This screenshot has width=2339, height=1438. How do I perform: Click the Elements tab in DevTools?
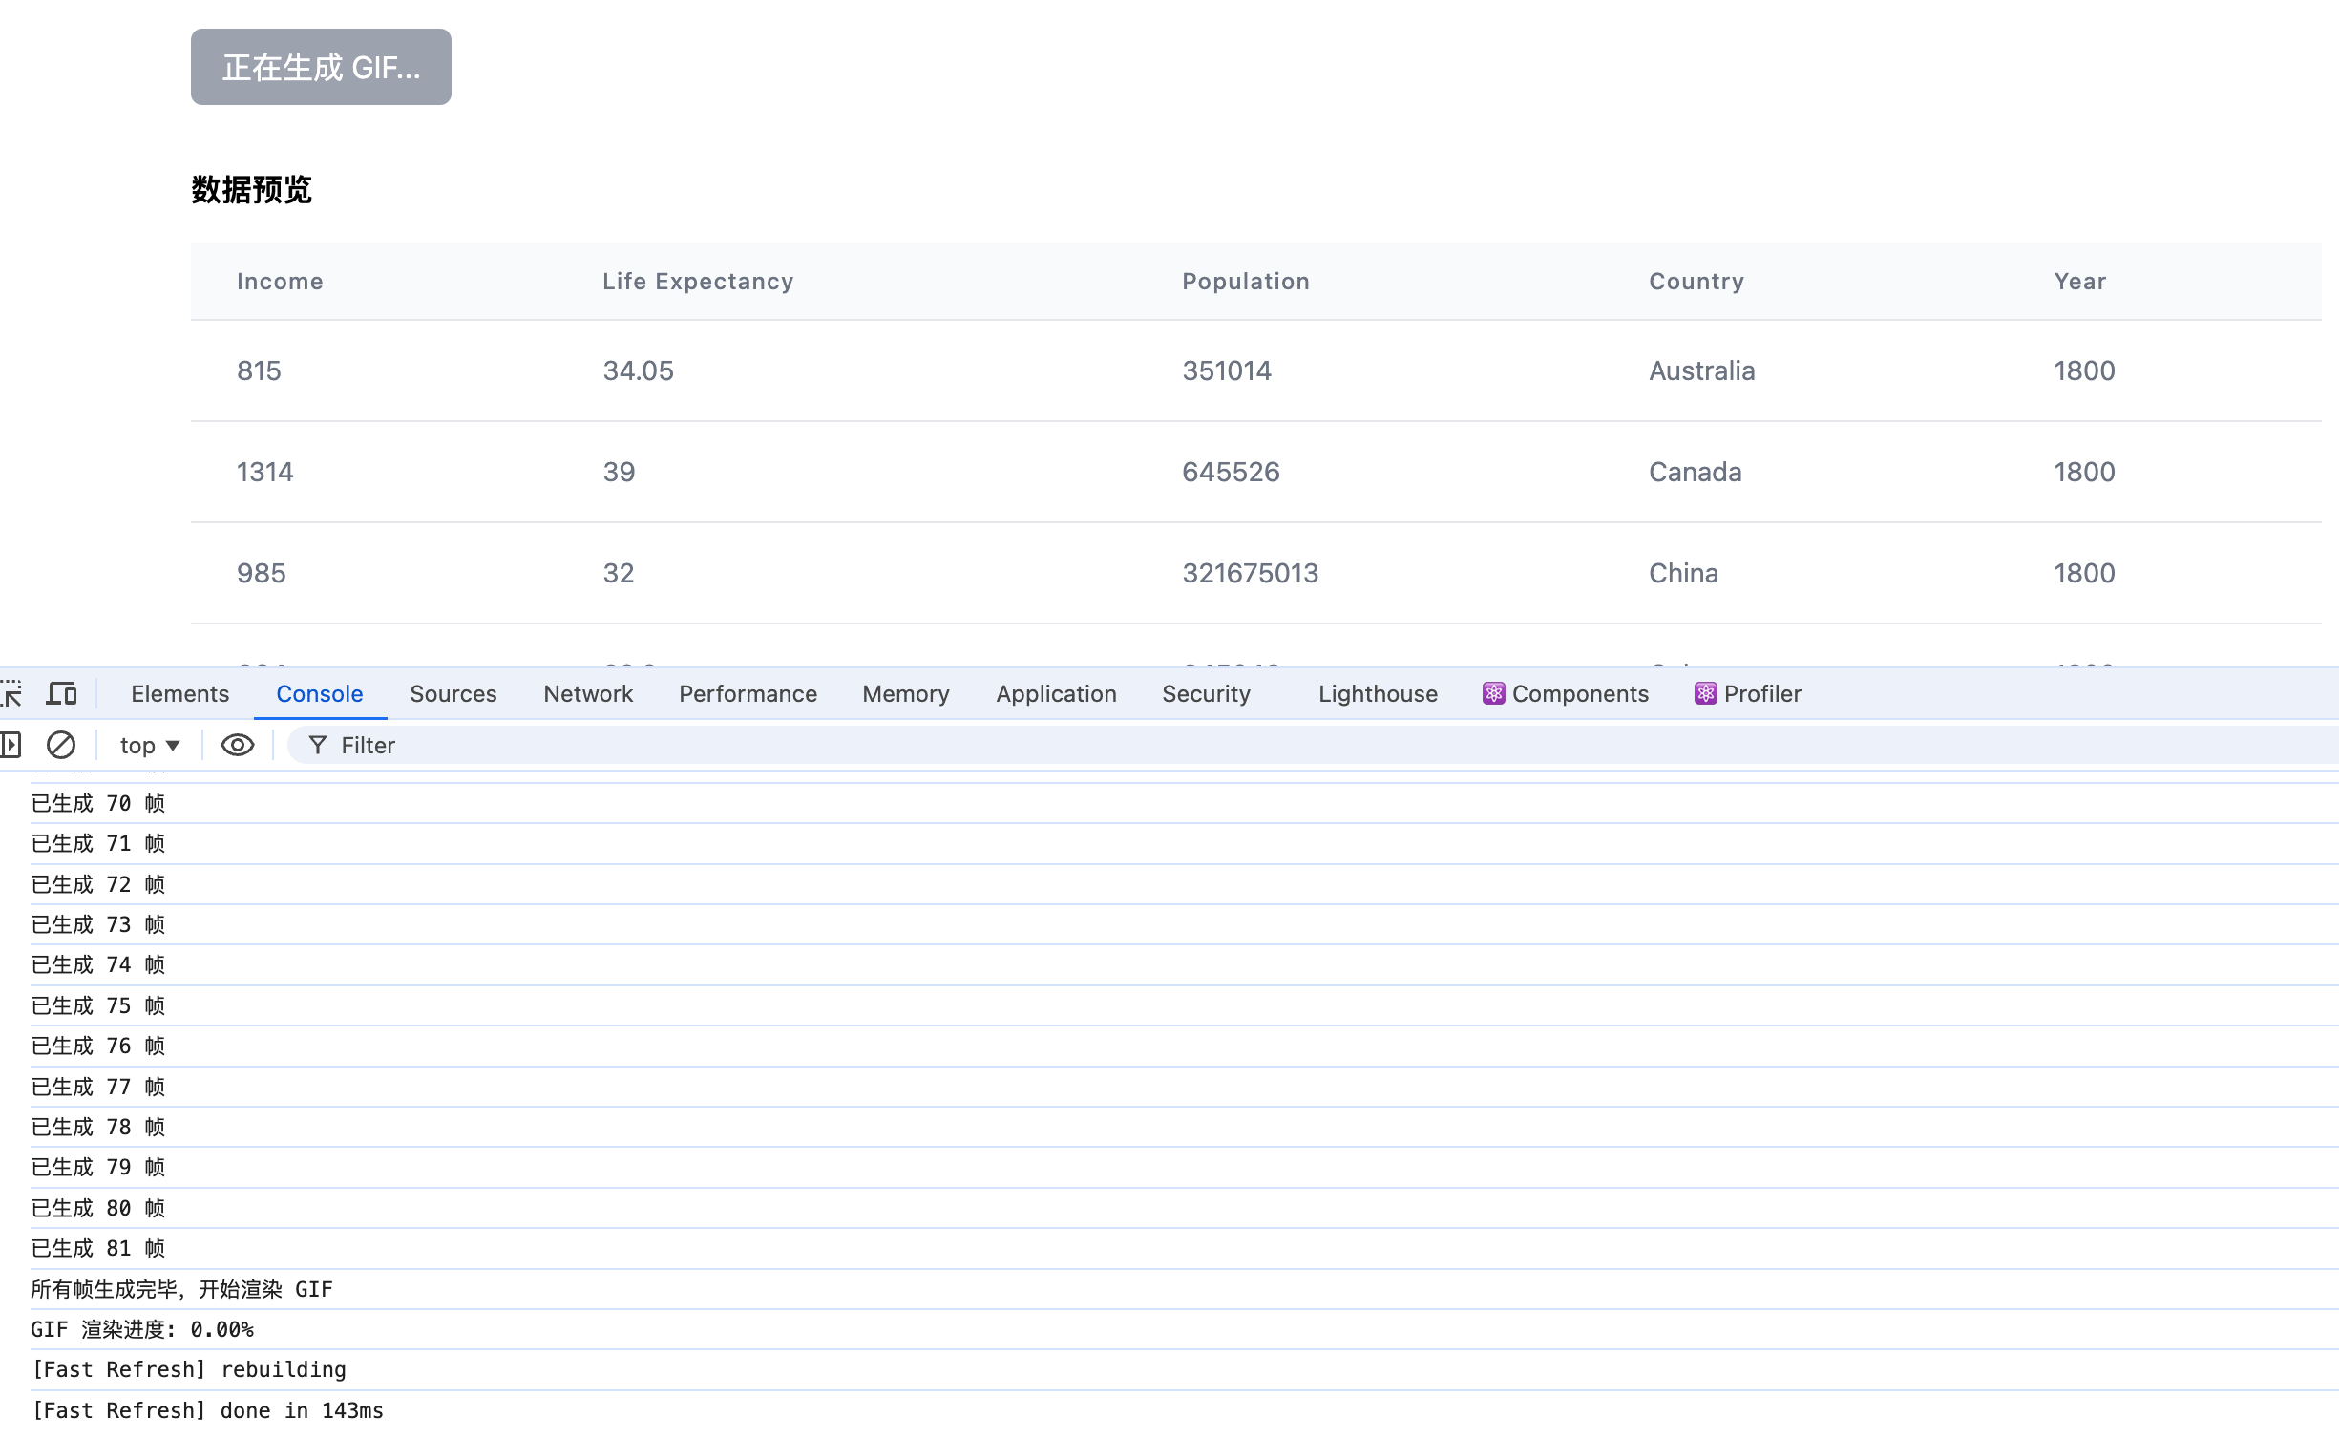click(x=180, y=693)
